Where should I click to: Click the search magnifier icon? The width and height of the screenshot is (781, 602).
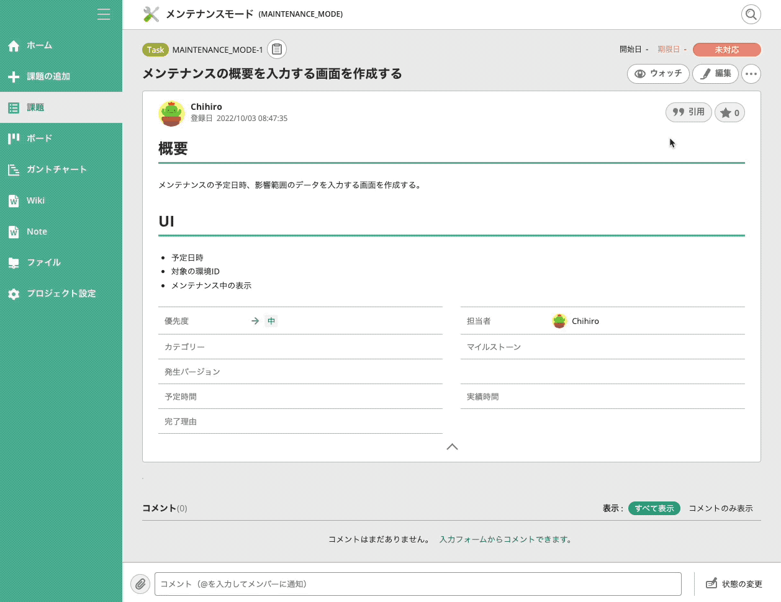(751, 14)
